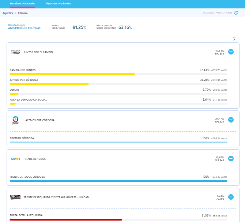Click the Frente de Todos Córdoba blue bar
Image resolution: width=245 pixels, height=222 pixels.
click(x=118, y=181)
